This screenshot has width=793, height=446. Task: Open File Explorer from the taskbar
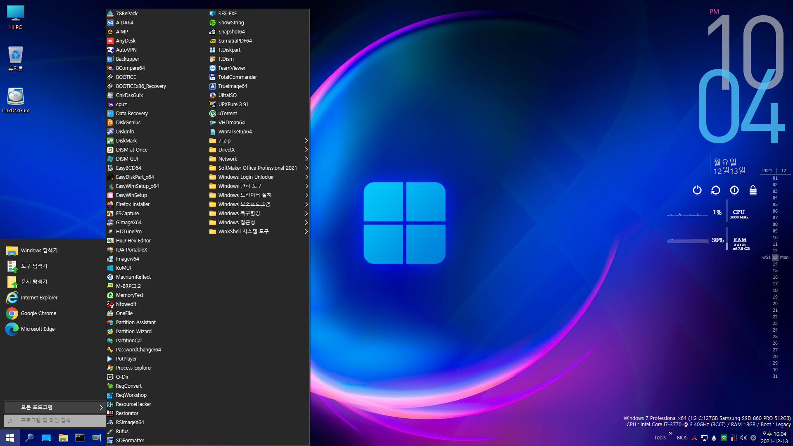coord(63,438)
